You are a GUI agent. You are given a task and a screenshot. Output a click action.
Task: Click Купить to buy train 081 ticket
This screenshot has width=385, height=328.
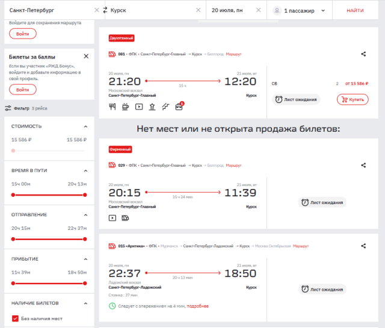(353, 99)
